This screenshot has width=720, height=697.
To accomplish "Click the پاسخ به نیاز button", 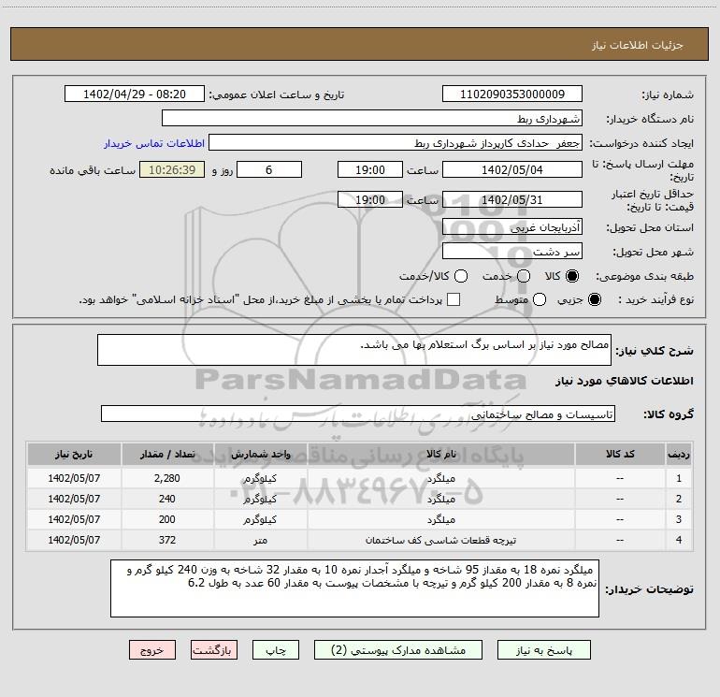I will [x=544, y=650].
